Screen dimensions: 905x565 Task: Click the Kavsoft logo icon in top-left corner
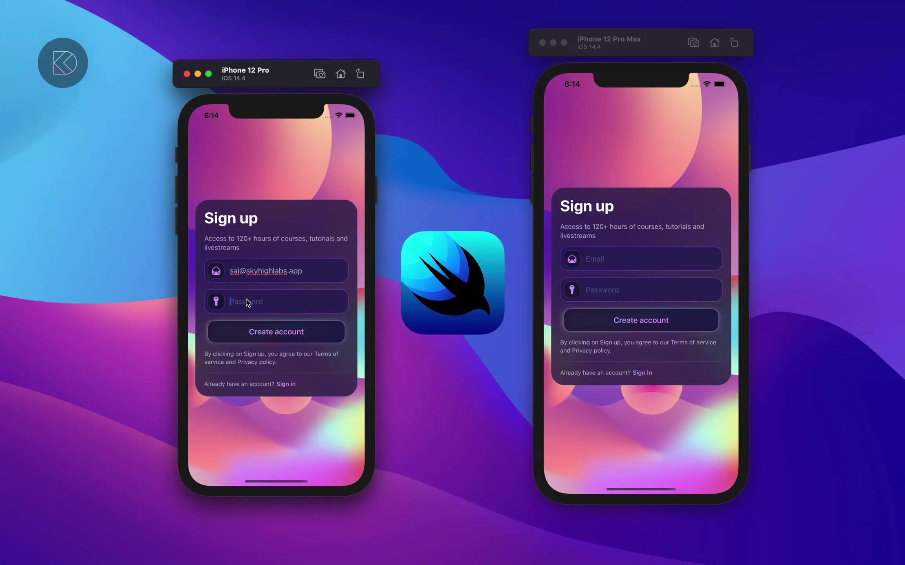(x=63, y=63)
